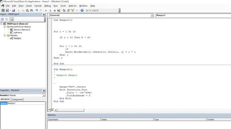Viewport: 231px width, 129px height.
Task: Click the View Code icon in Project panel
Action: 2,19
